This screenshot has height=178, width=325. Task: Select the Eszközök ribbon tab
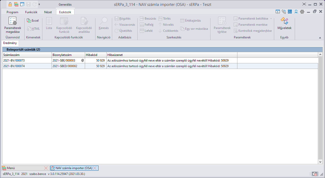pos(65,12)
